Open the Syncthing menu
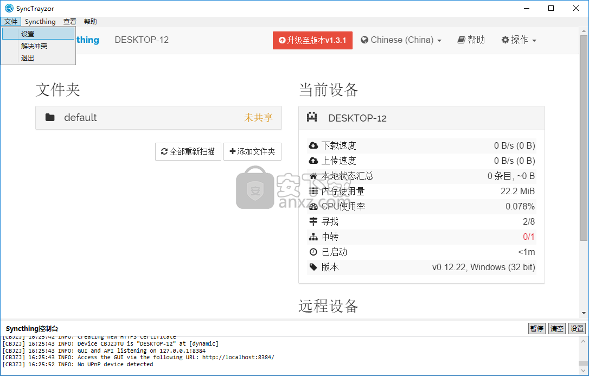The image size is (589, 376). pos(40,21)
